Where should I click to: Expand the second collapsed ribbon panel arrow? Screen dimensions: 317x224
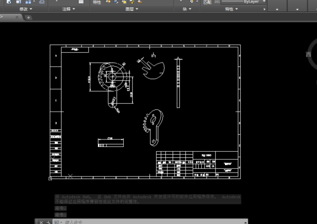(297, 10)
